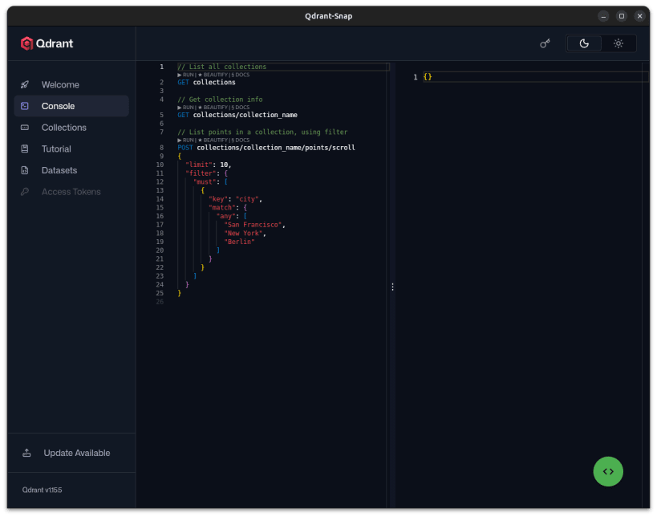Screen dimensions: 657x517
Task: Click line number 9 in the editor gutter
Action: 162,156
